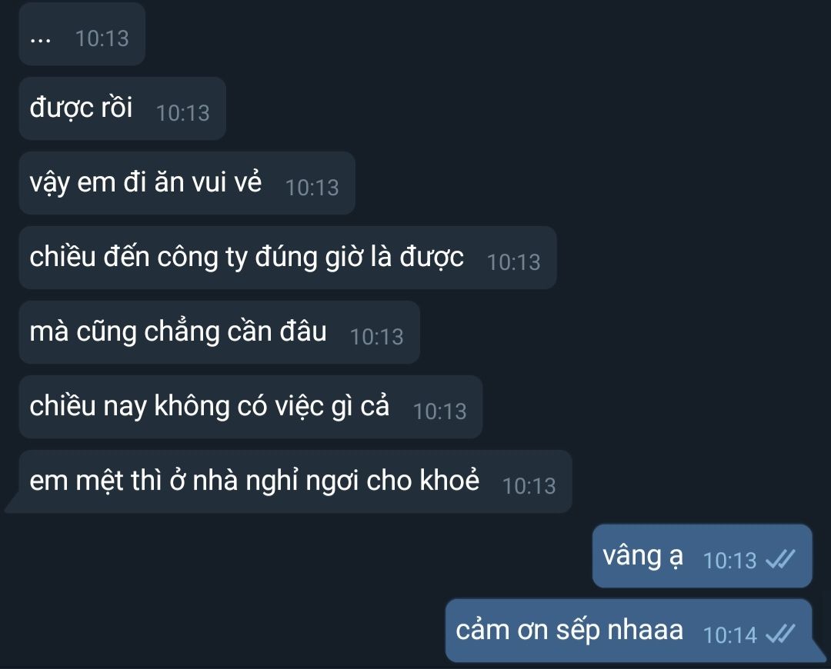Click timestamp next to "được rồi"
The image size is (831, 669).
pyautogui.click(x=183, y=113)
